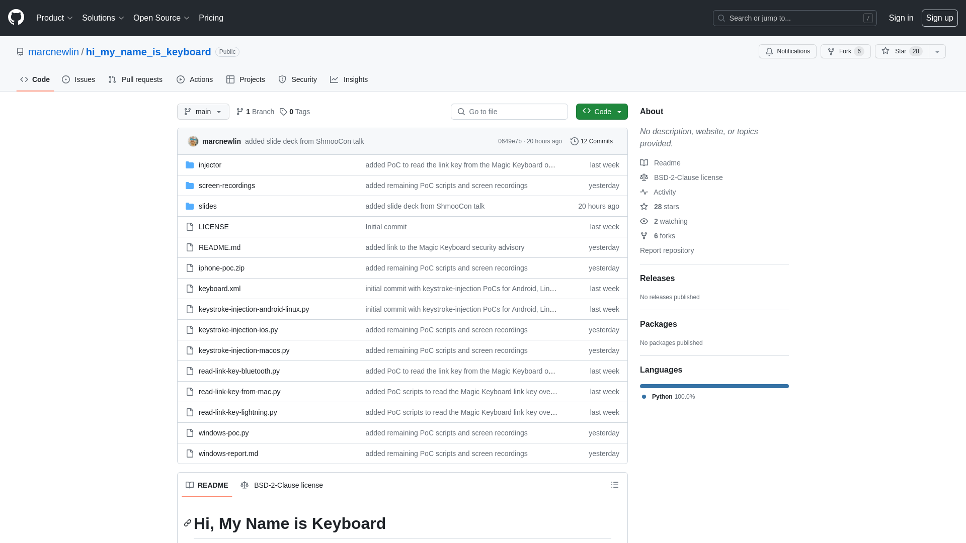Open the Releases section heading
This screenshot has width=966, height=543.
[x=657, y=278]
